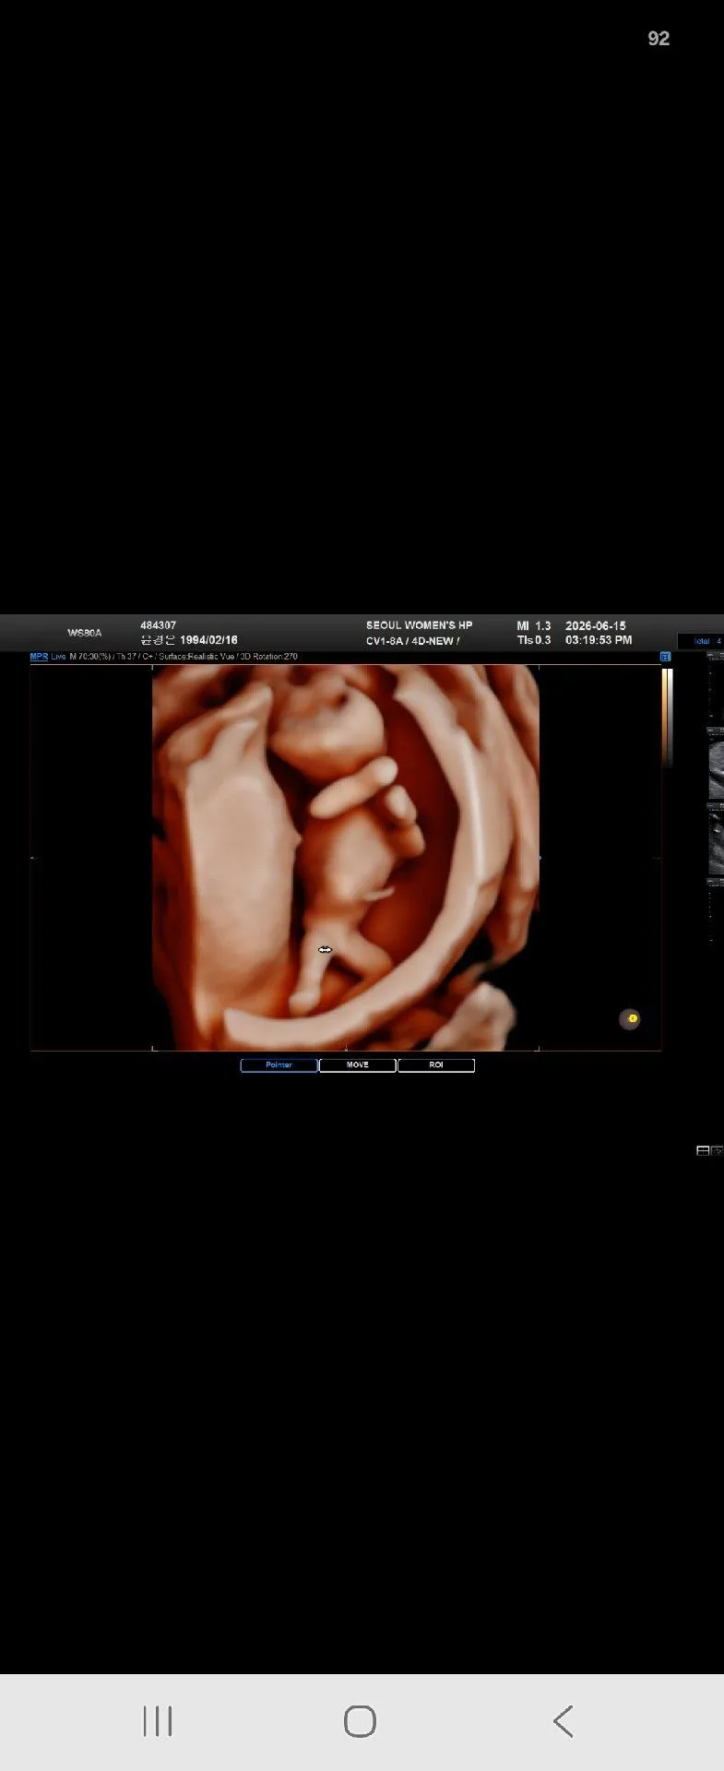Open the MPR view label

39,657
